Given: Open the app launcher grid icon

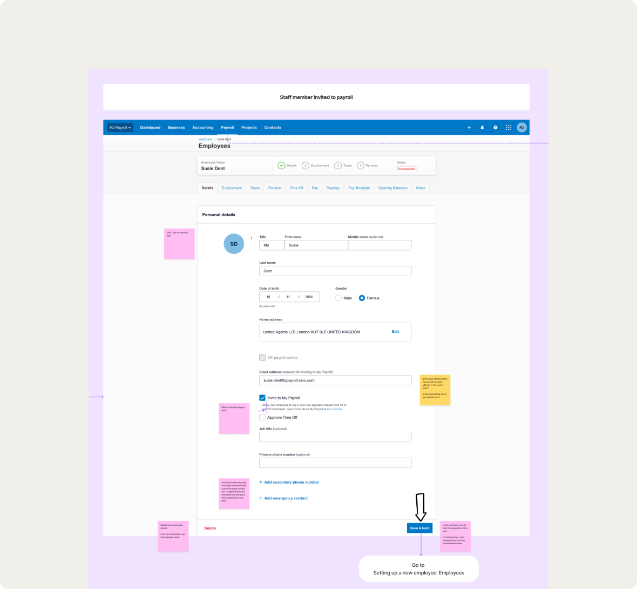Looking at the screenshot, I should pyautogui.click(x=509, y=128).
